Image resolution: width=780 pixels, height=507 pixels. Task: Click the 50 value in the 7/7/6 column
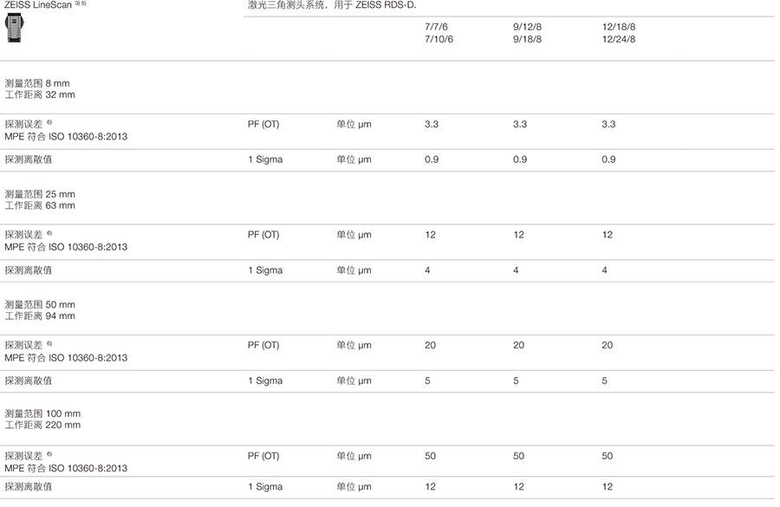tap(430, 456)
